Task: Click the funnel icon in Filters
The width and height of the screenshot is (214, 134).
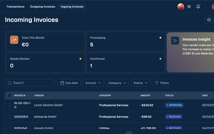Action: (157, 83)
